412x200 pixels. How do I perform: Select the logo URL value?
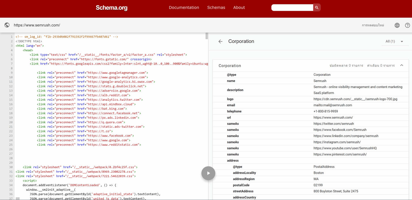pyautogui.click(x=355, y=99)
